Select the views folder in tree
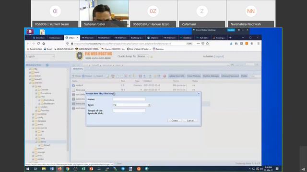Screen dimensions: 307x172 tap(43, 142)
